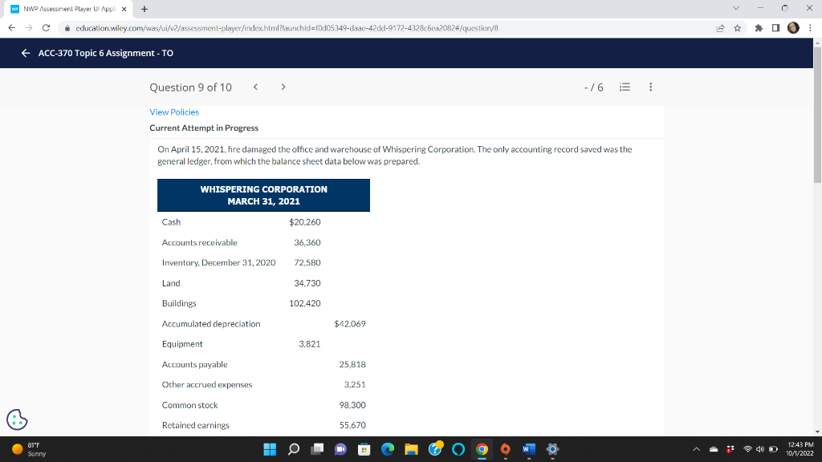
Task: Open the three-dot question options menu
Action: (x=650, y=87)
